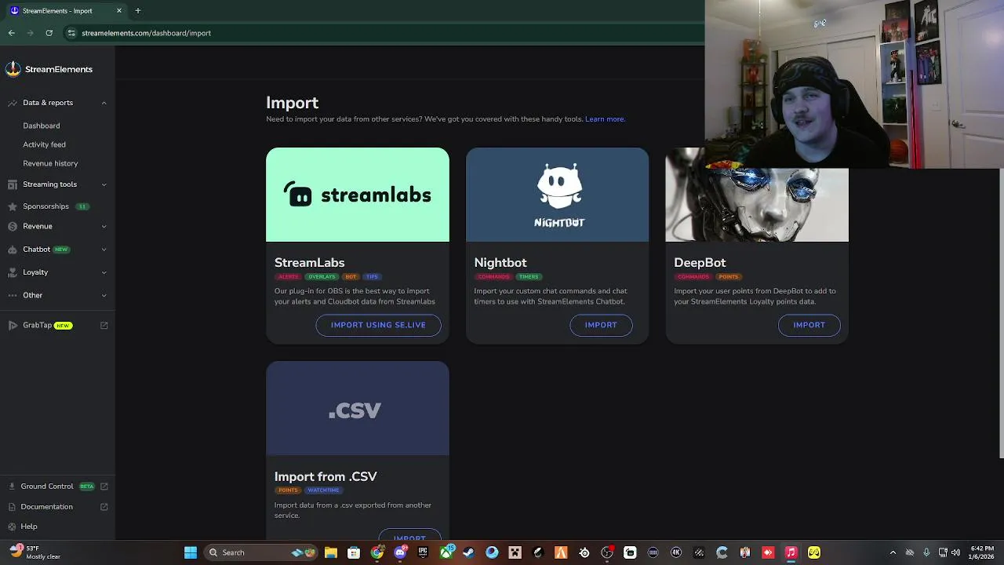This screenshot has width=1004, height=565.
Task: Click the volume icon in system tray
Action: pyautogui.click(x=955, y=552)
